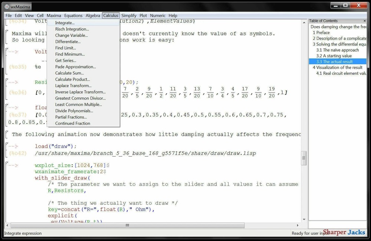This screenshot has width=371, height=241.
Task: Choose Find Minimum... menu entry
Action: point(83,54)
